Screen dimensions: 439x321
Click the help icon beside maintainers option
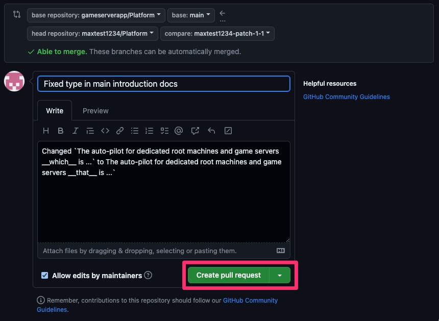coord(148,275)
